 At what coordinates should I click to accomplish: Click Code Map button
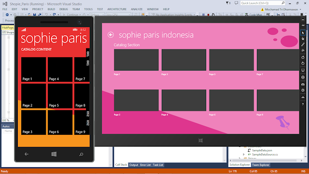point(253,14)
